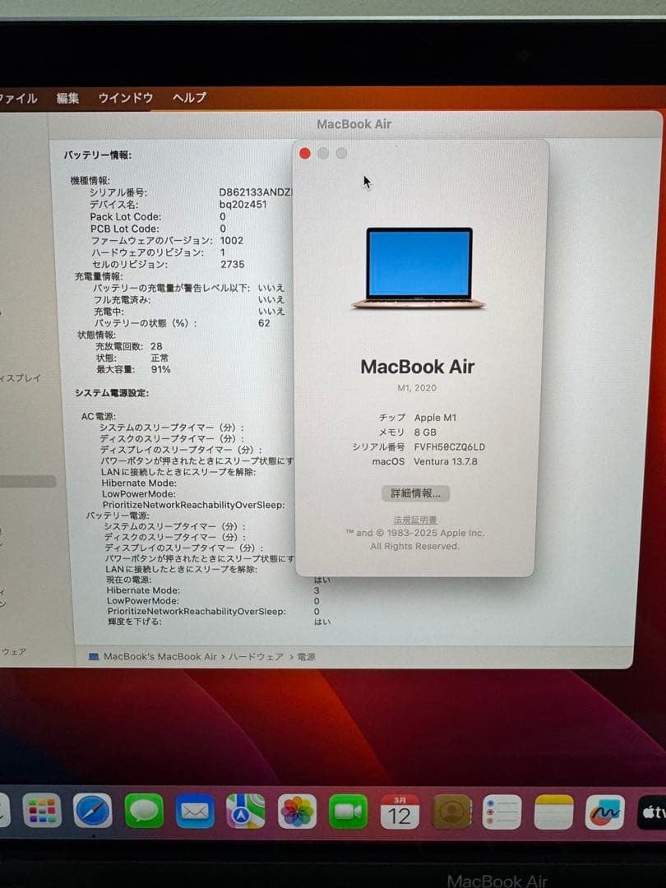Viewport: 666px width, 888px height.
Task: Open the Apple TV app in the Dock
Action: coord(652,811)
